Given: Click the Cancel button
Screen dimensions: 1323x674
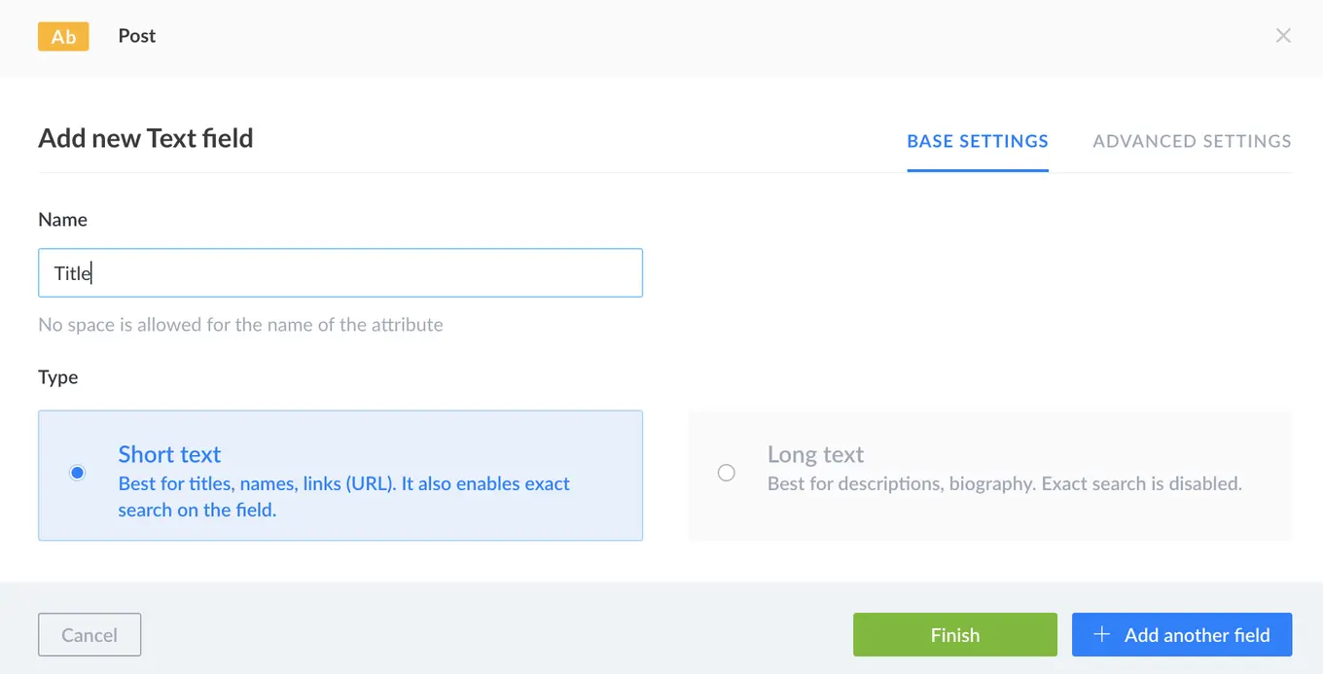Looking at the screenshot, I should (x=89, y=634).
